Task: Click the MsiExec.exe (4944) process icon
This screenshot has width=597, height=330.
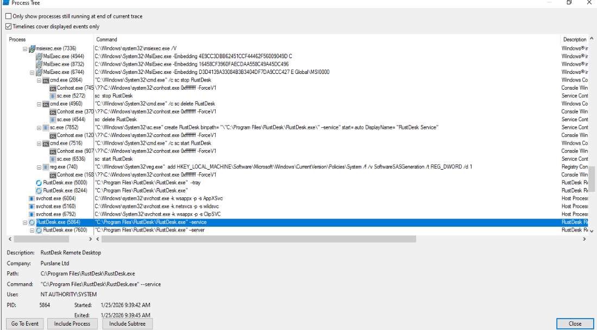Action: [x=39, y=57]
